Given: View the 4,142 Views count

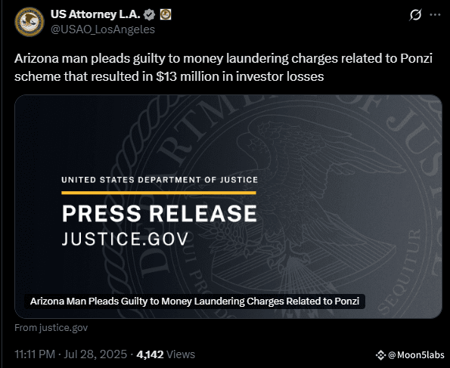Looking at the screenshot, I should click(x=166, y=354).
